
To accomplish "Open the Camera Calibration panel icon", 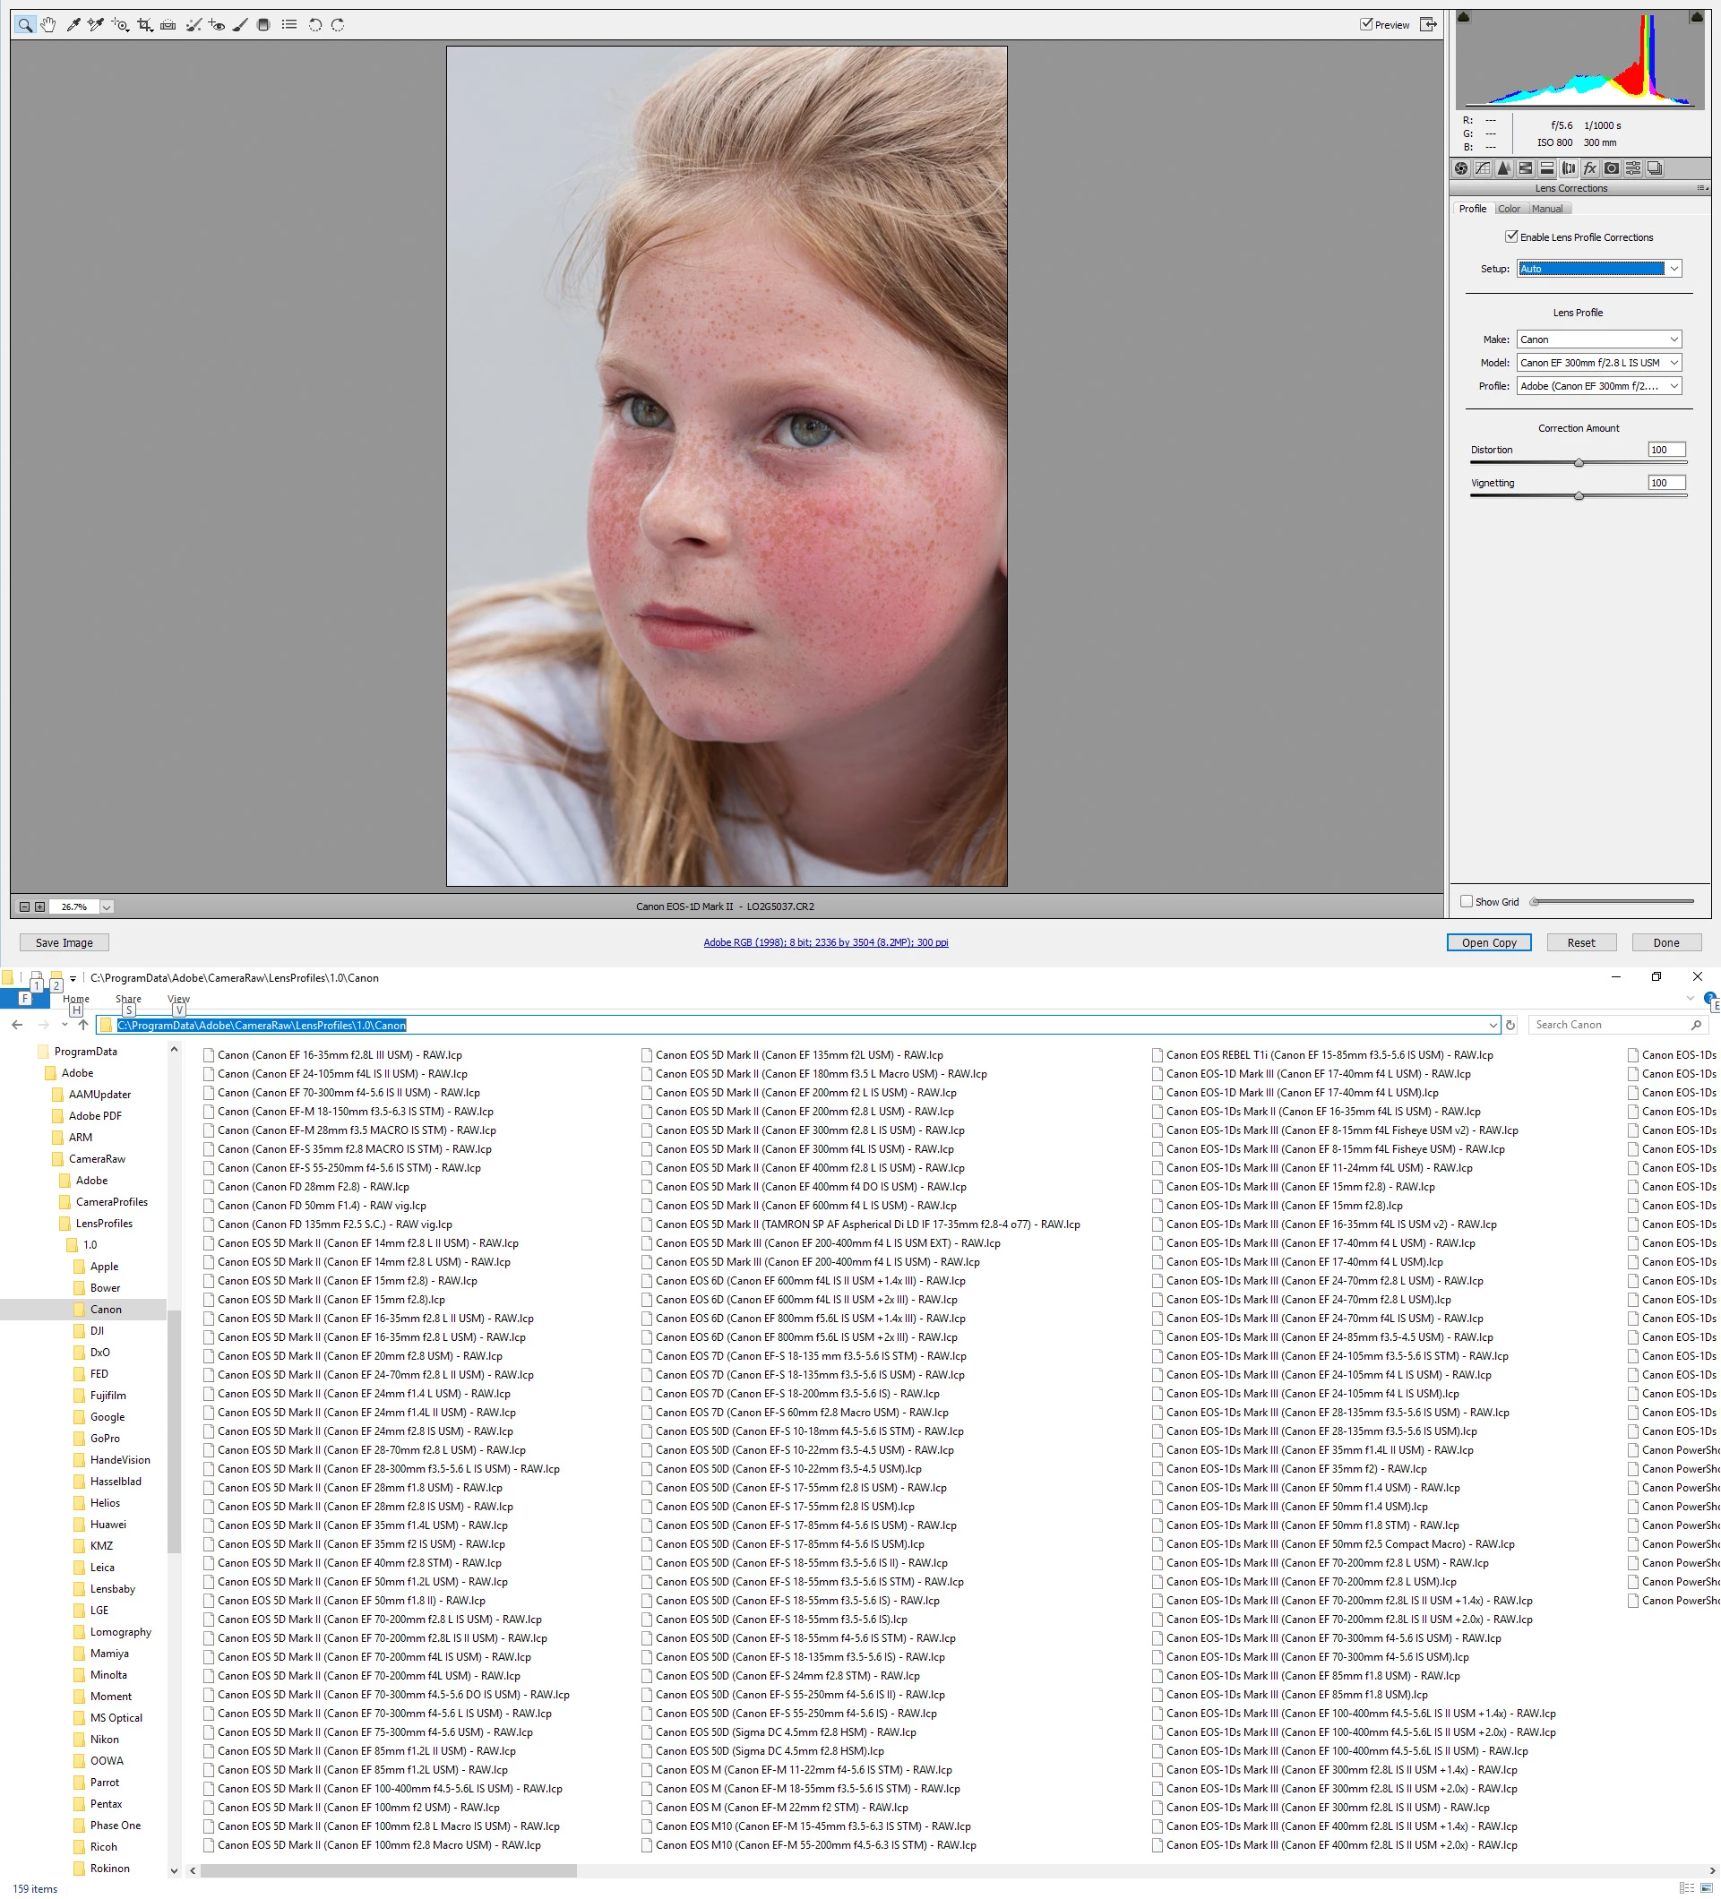I will coord(1612,168).
